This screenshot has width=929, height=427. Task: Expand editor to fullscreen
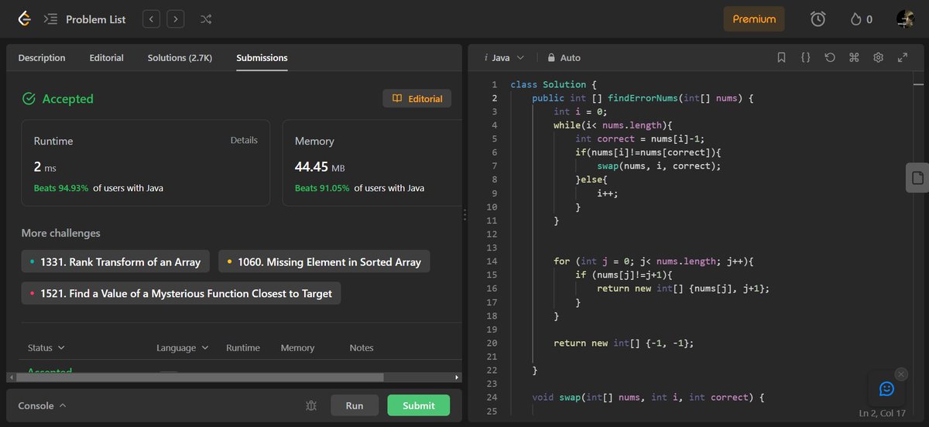point(903,58)
